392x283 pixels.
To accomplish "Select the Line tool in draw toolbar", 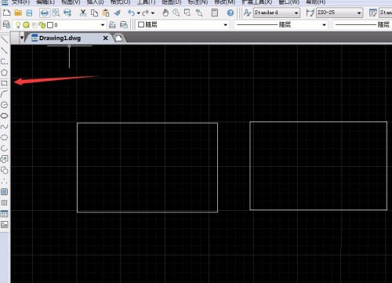I will [4, 40].
